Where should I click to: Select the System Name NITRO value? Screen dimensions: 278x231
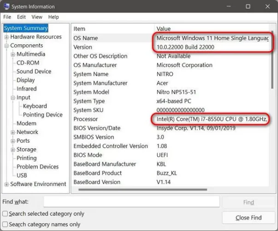165,74
